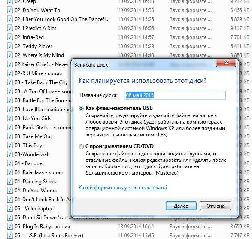Click the audio icon beside 02. Do You Want To

click(x=10, y=10)
